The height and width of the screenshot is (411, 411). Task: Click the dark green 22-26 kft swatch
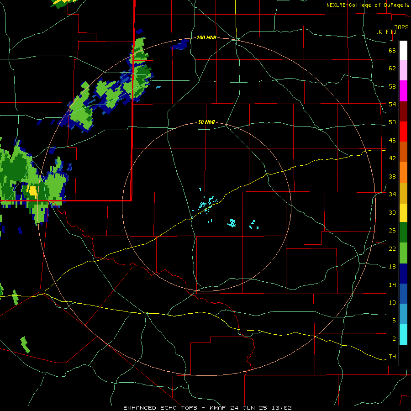click(403, 232)
